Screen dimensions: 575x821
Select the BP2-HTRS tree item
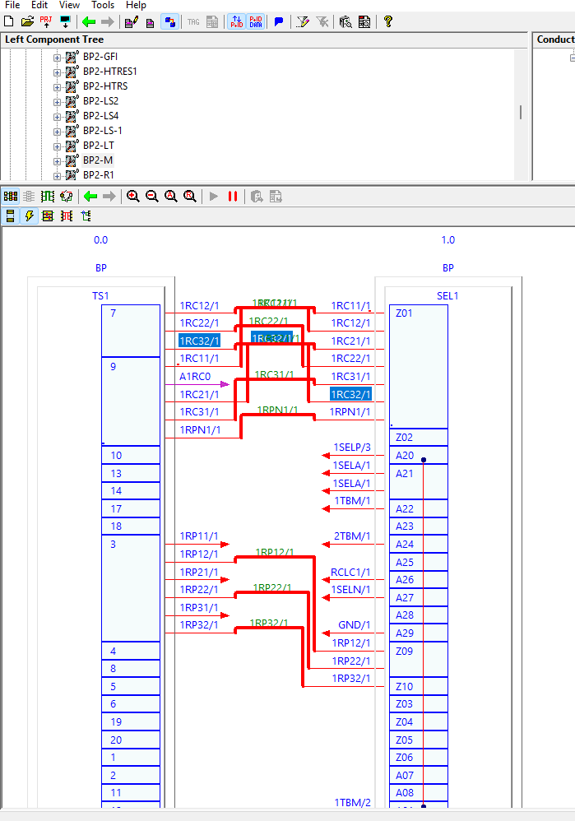[x=105, y=86]
